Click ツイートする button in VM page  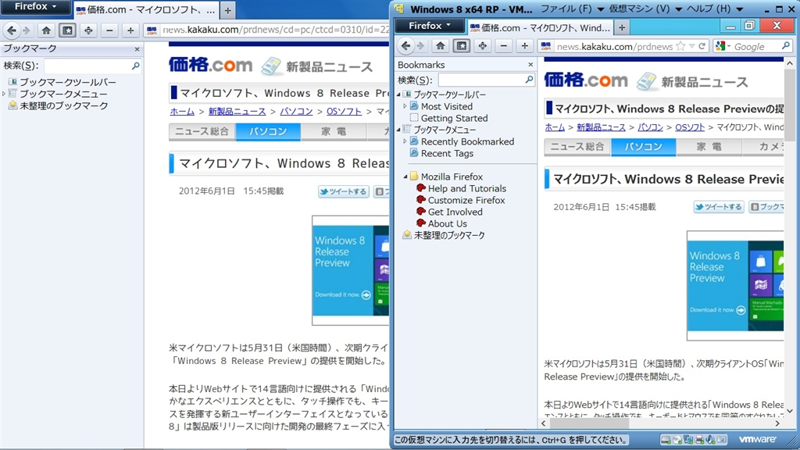click(719, 206)
